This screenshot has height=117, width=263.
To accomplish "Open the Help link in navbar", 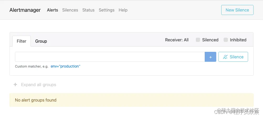I will 123,10.
